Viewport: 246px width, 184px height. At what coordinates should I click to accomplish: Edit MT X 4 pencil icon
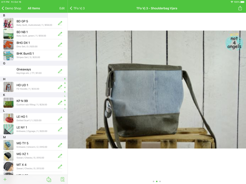tap(60, 167)
